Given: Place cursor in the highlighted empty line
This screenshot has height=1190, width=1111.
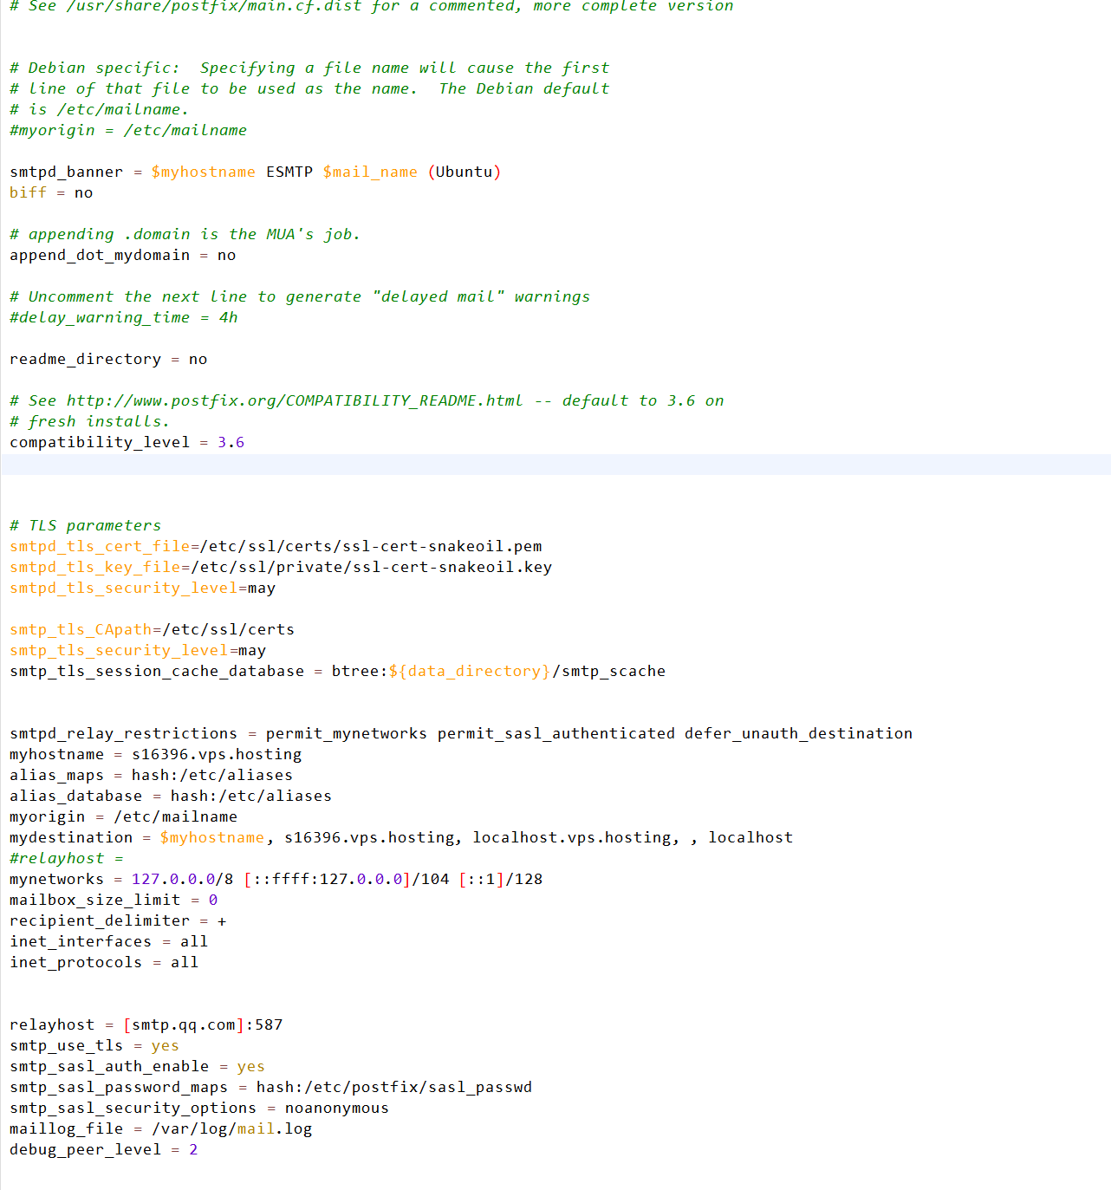Looking at the screenshot, I should (x=555, y=465).
